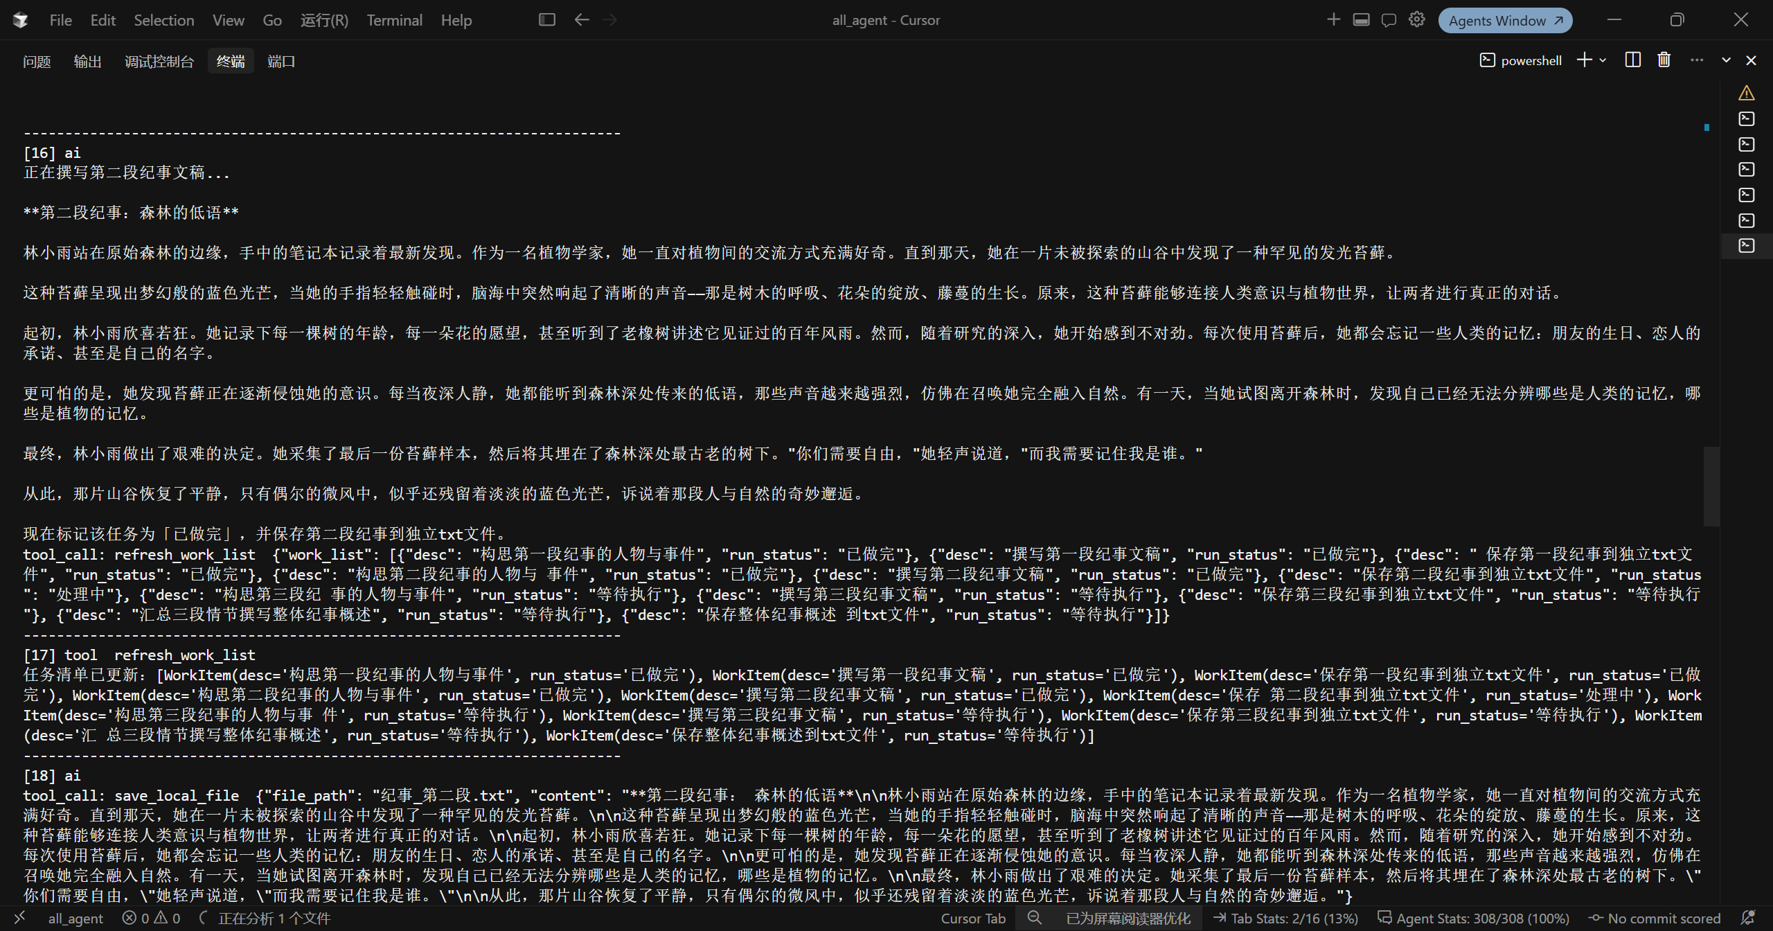Select the terminal entry with warning icon
This screenshot has width=1773, height=931.
[x=1747, y=93]
